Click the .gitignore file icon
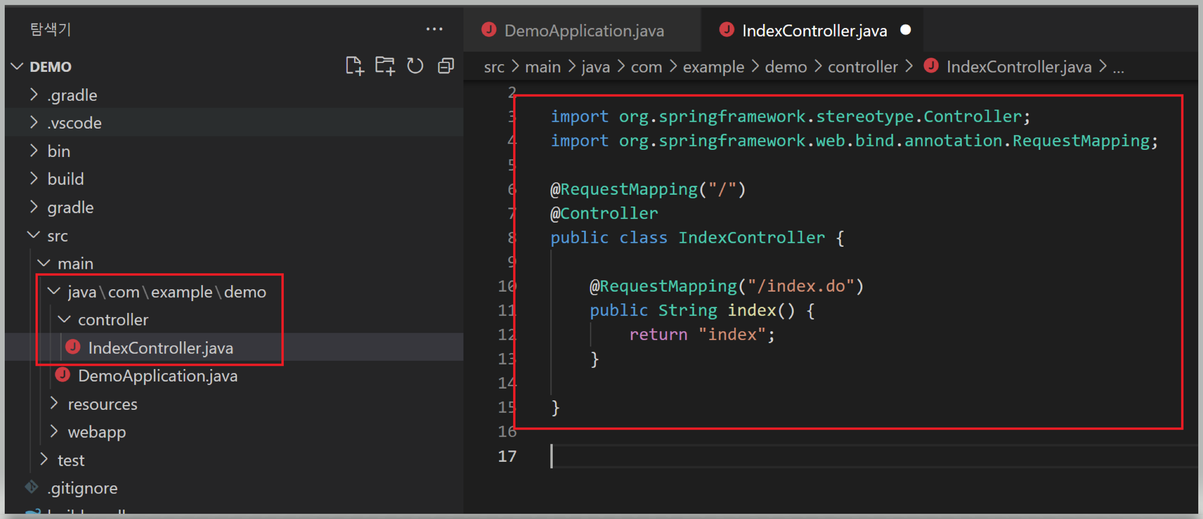 (x=32, y=487)
